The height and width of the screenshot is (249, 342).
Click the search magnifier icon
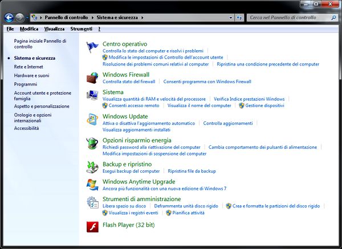coord(333,18)
